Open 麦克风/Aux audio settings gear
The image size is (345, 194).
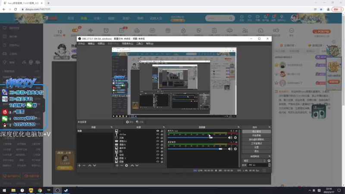click(235, 138)
